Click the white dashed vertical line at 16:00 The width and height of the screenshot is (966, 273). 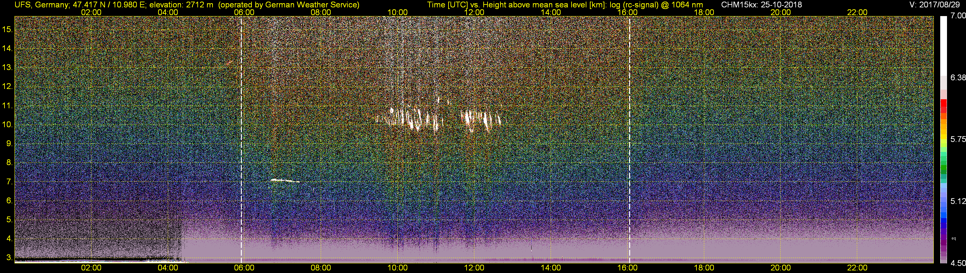[x=629, y=139]
